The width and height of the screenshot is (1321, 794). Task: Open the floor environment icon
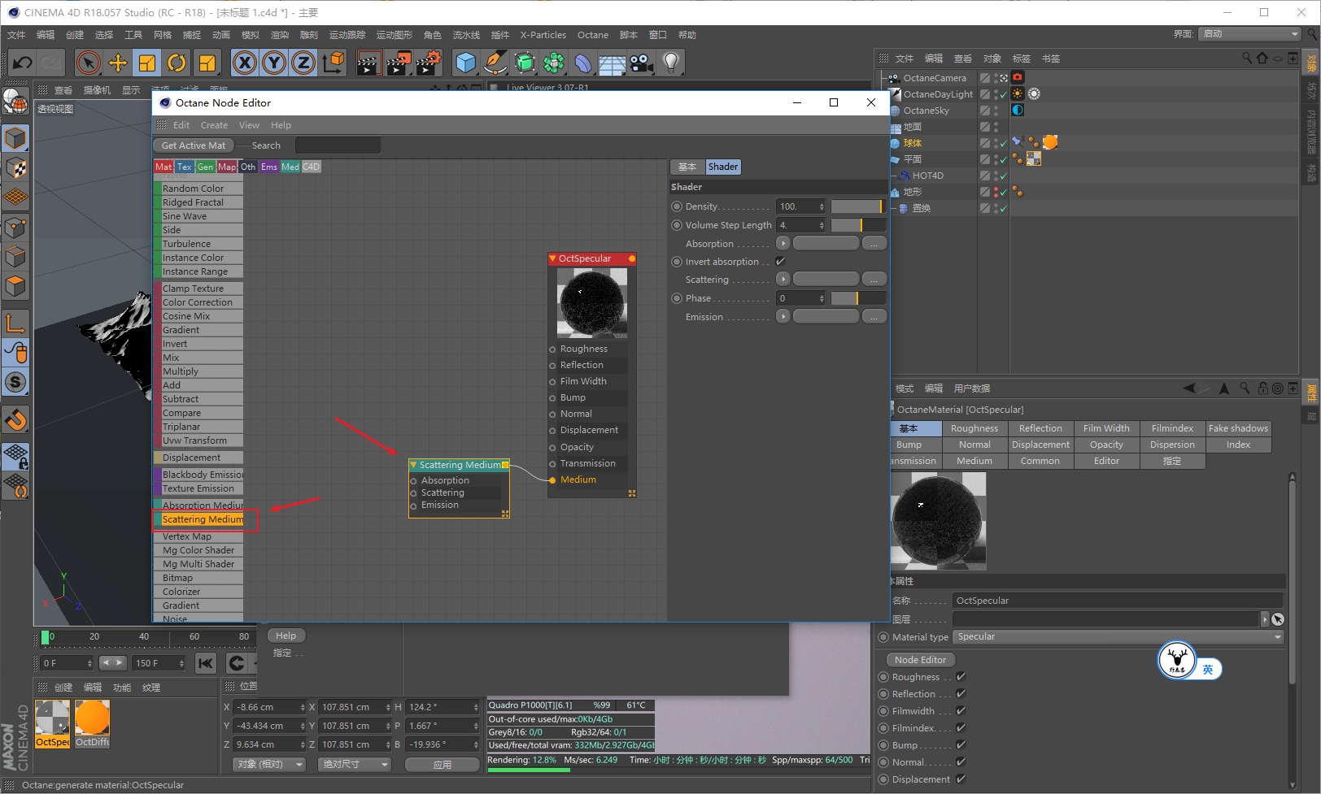(x=613, y=63)
